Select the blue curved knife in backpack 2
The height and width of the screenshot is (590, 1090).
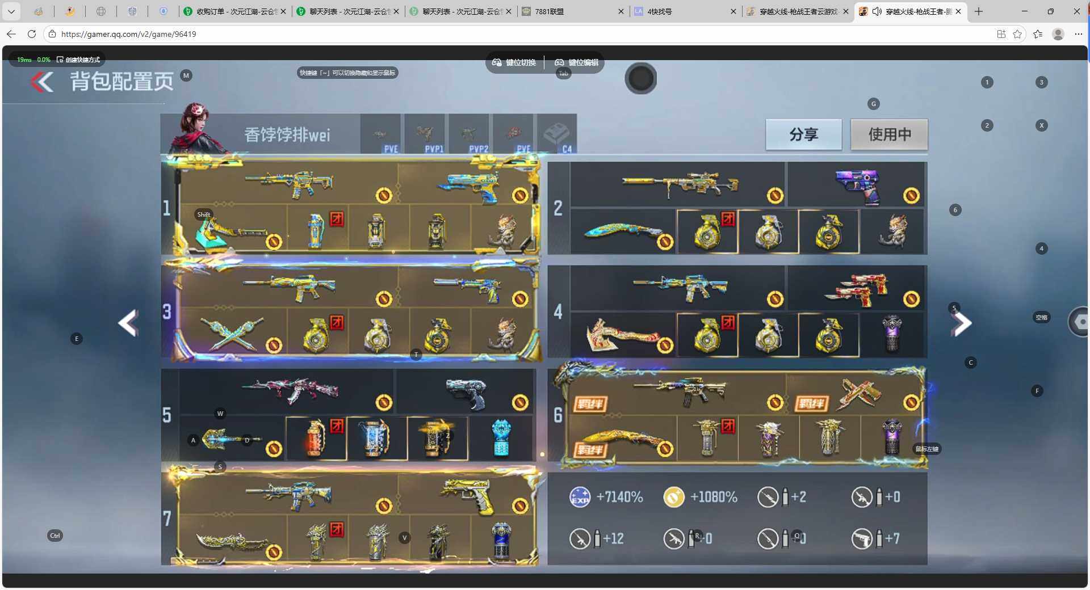[623, 232]
